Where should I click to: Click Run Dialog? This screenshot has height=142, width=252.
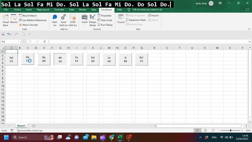[x=105, y=25]
